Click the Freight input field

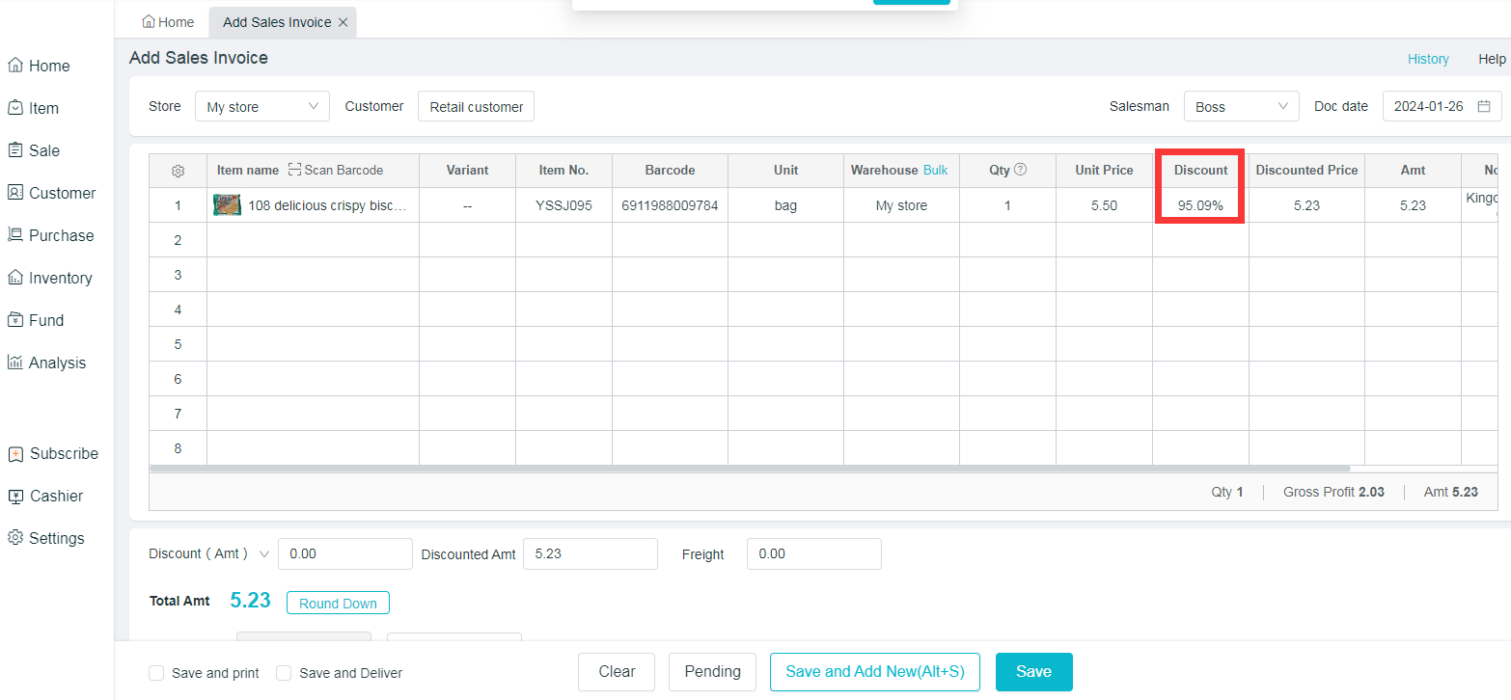[813, 553]
